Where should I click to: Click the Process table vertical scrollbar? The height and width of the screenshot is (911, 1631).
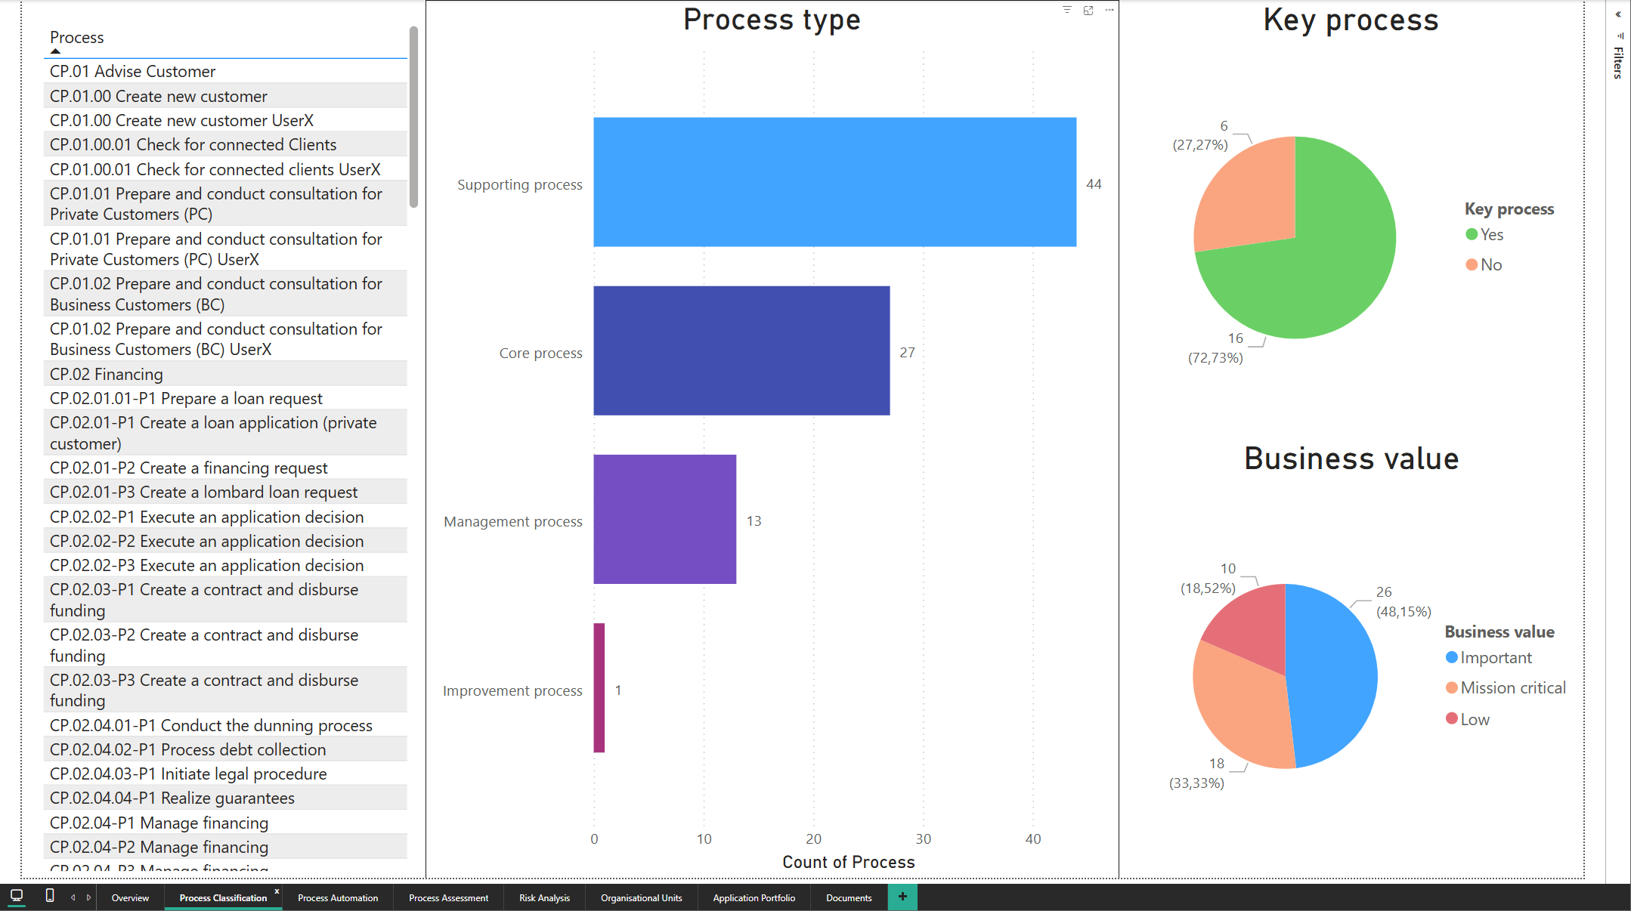(413, 117)
